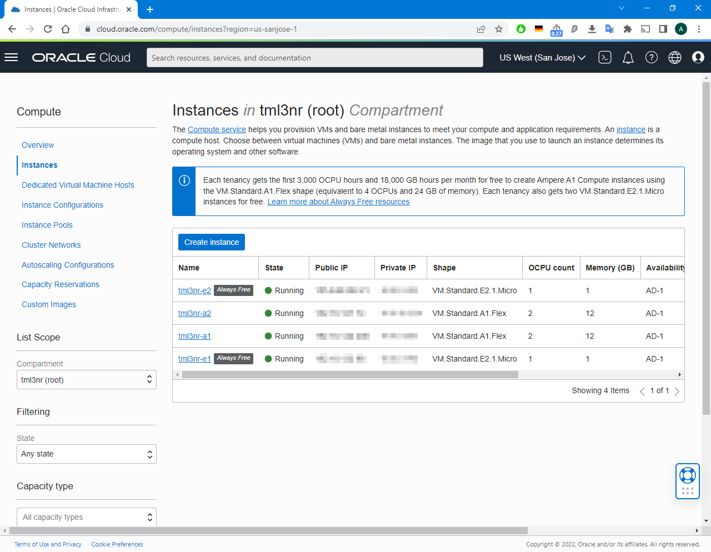The height and width of the screenshot is (552, 711).
Task: Open Terms of Use and Privacy
Action: point(48,544)
